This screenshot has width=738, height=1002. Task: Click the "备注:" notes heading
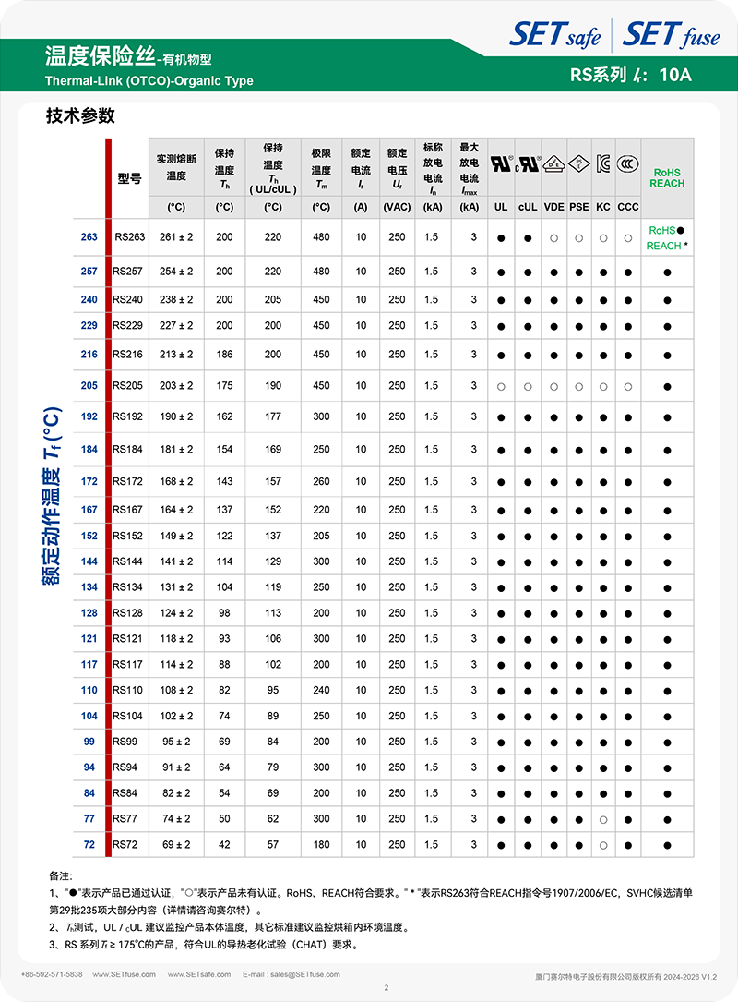click(61, 876)
